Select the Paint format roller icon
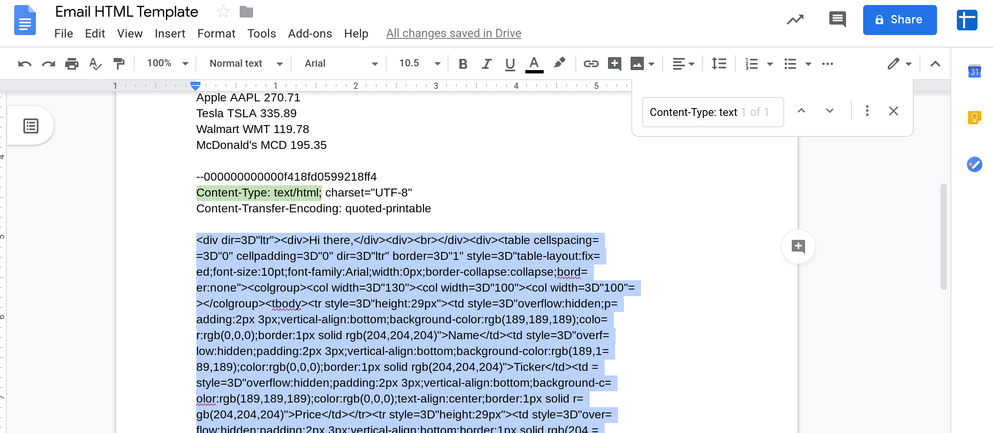The image size is (993, 433). pos(119,64)
